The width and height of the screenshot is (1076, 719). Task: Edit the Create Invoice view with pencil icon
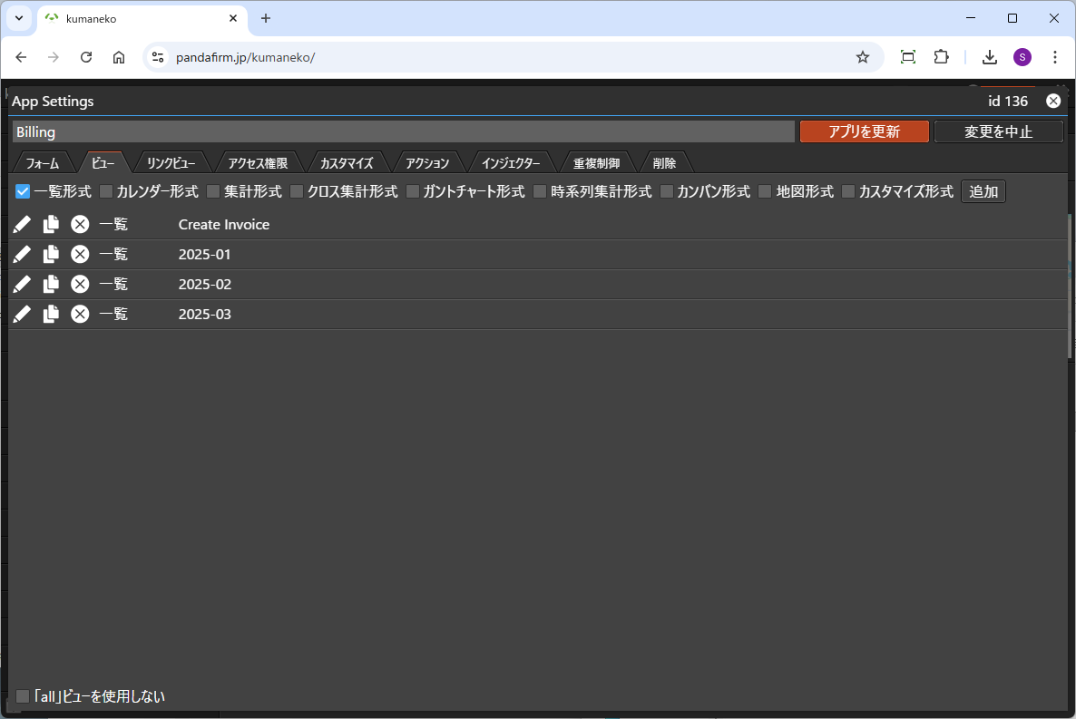[23, 225]
